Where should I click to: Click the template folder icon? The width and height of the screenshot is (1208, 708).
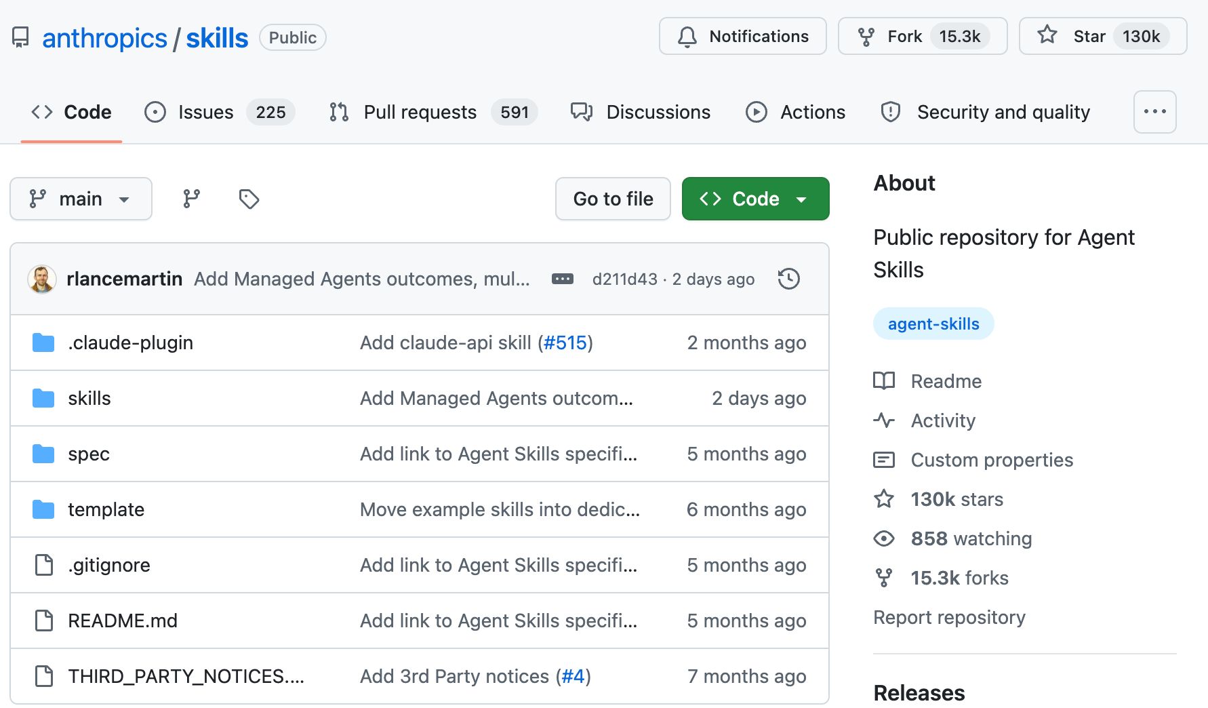[x=44, y=509]
